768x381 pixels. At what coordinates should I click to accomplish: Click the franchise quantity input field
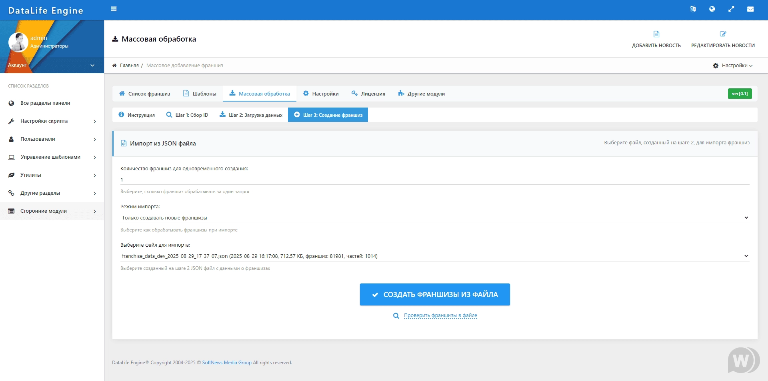click(434, 180)
